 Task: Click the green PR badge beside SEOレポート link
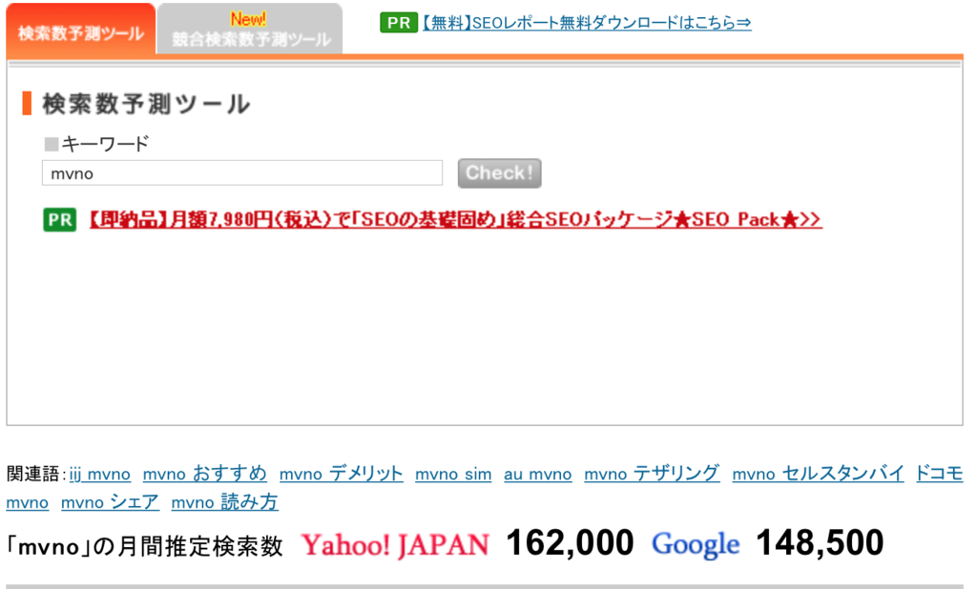tap(399, 23)
